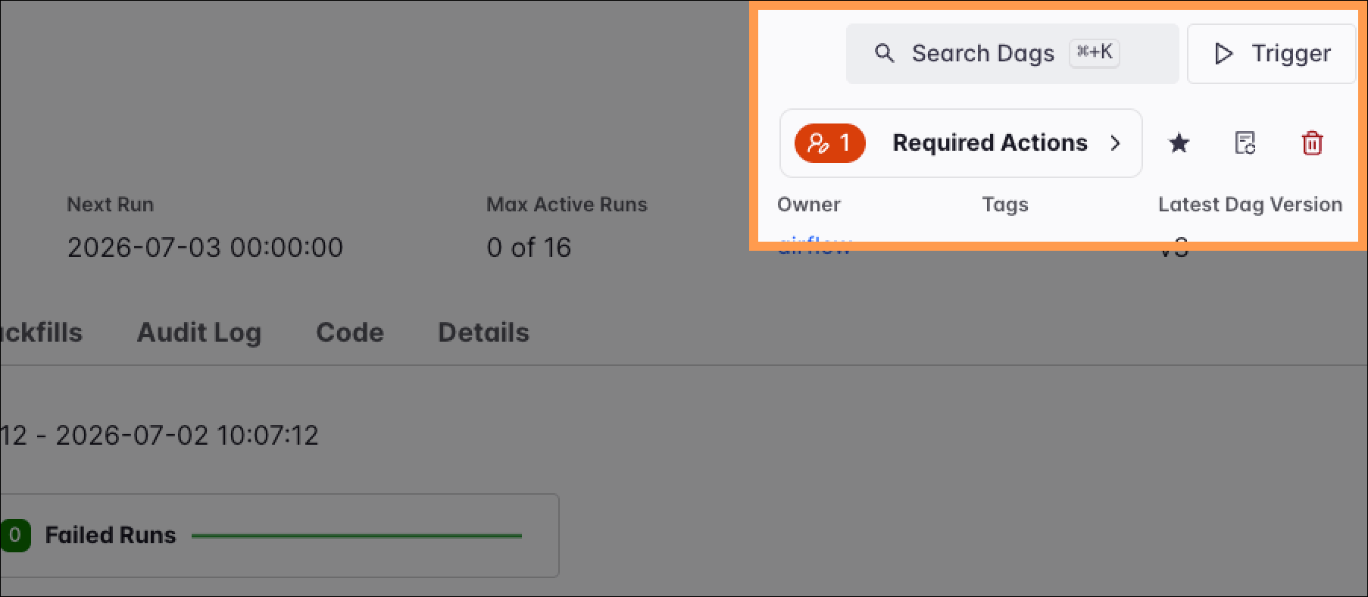Trigger the Dag run
Viewport: 1368px width, 597px height.
coord(1271,54)
